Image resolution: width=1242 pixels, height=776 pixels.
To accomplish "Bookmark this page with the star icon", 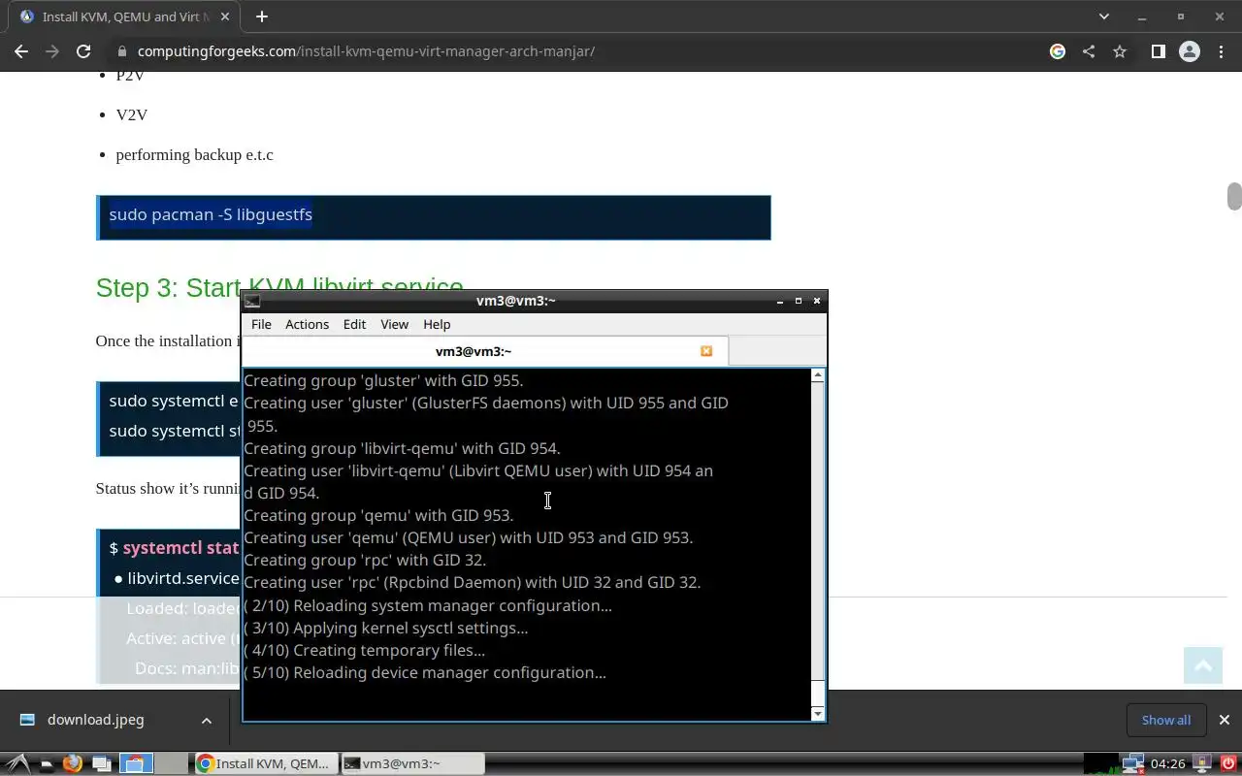I will pos(1120,51).
